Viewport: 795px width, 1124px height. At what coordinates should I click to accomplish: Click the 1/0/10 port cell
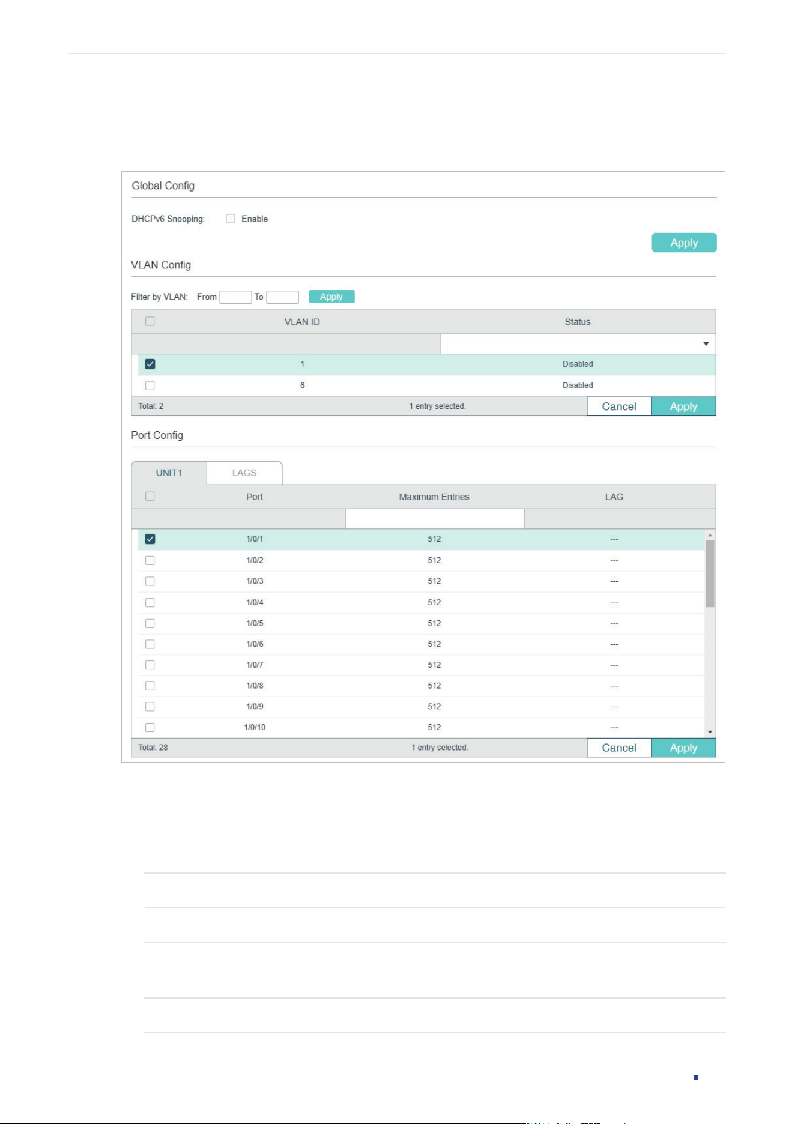click(255, 727)
